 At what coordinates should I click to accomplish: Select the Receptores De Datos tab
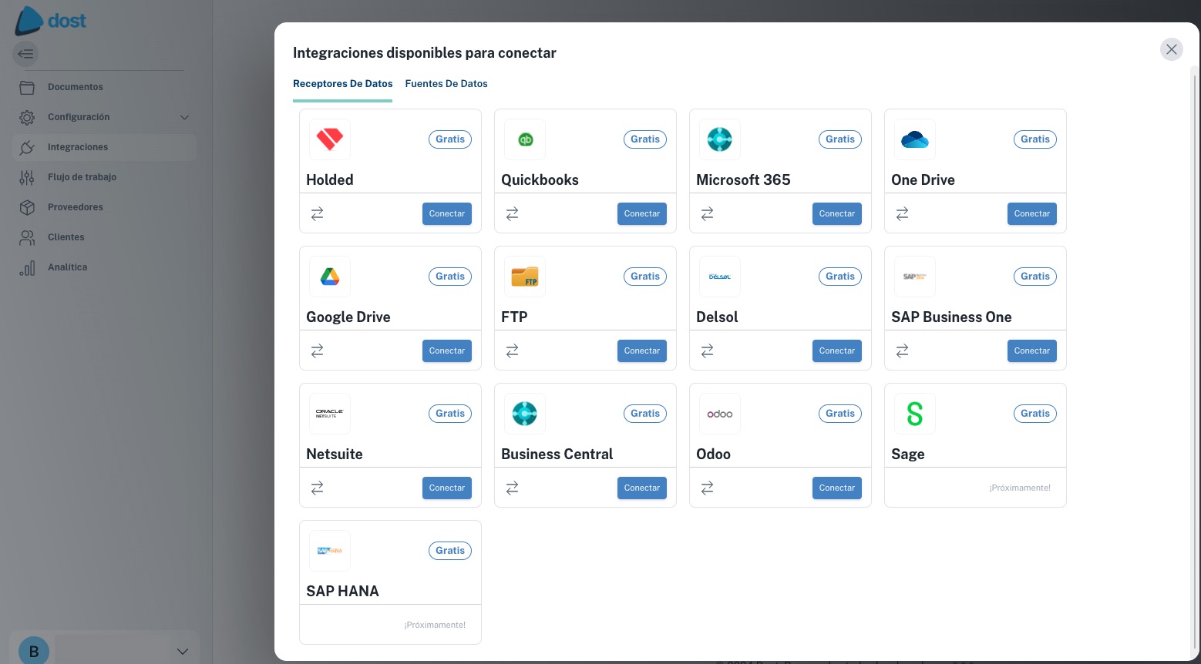point(342,84)
